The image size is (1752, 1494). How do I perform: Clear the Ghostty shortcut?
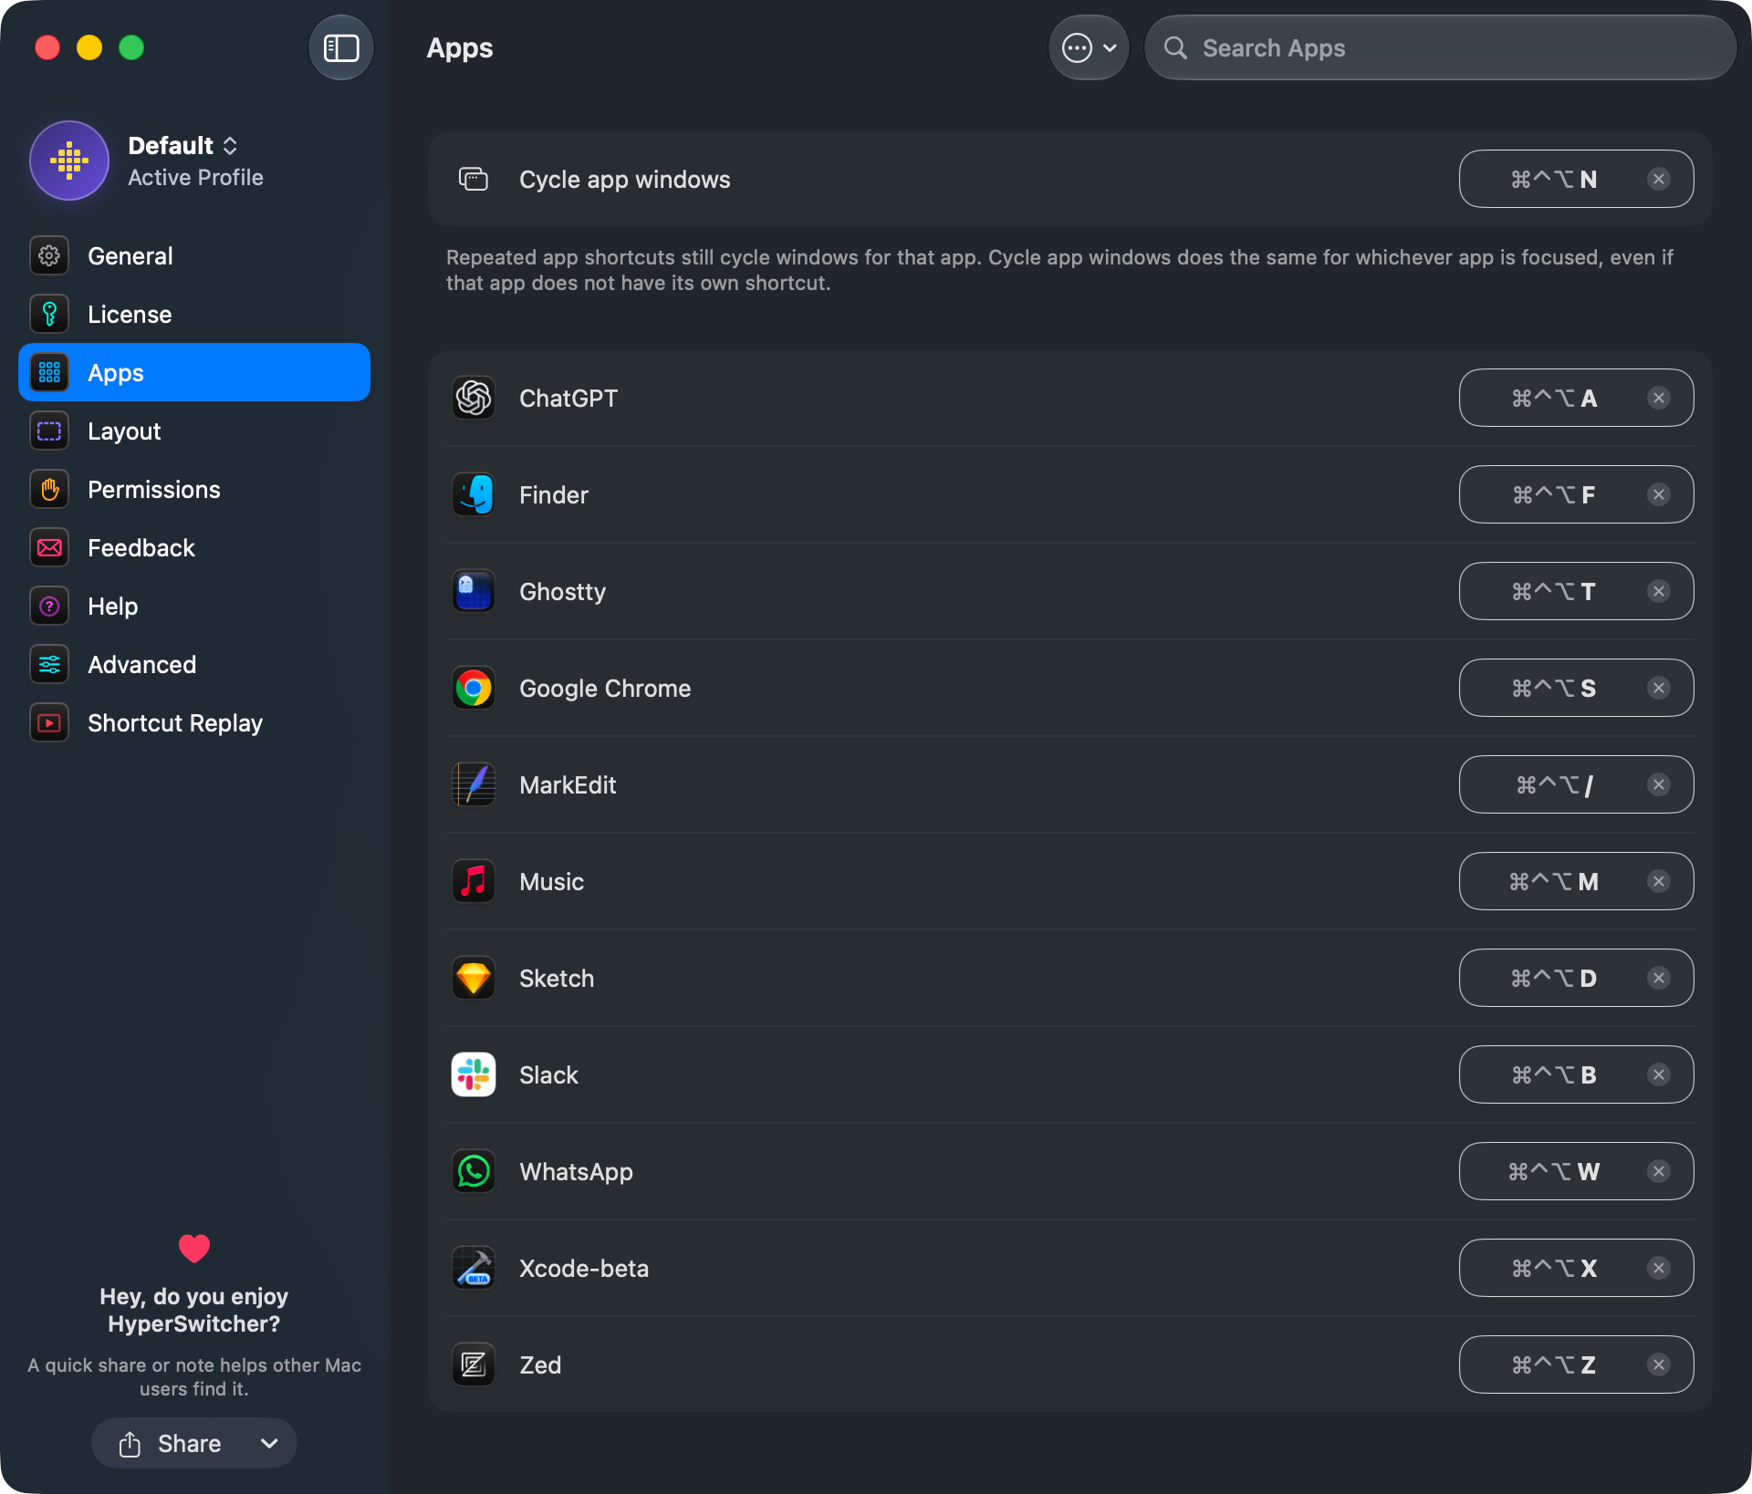(x=1659, y=591)
